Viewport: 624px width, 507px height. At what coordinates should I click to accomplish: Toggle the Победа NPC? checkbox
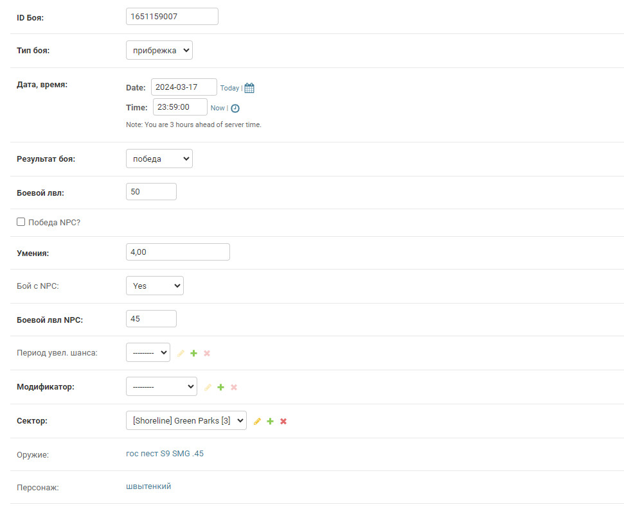pos(21,221)
